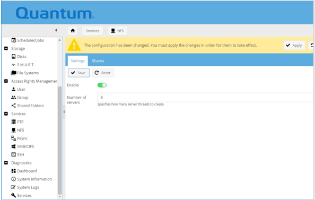Select System Information label
Image resolution: width=315 pixels, height=200 pixels.
pos(34,179)
